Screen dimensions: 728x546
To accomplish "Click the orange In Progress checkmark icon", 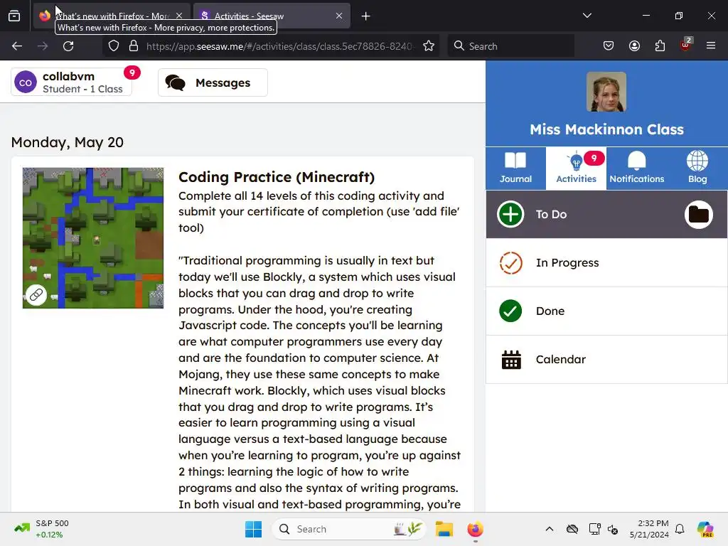I will (510, 263).
